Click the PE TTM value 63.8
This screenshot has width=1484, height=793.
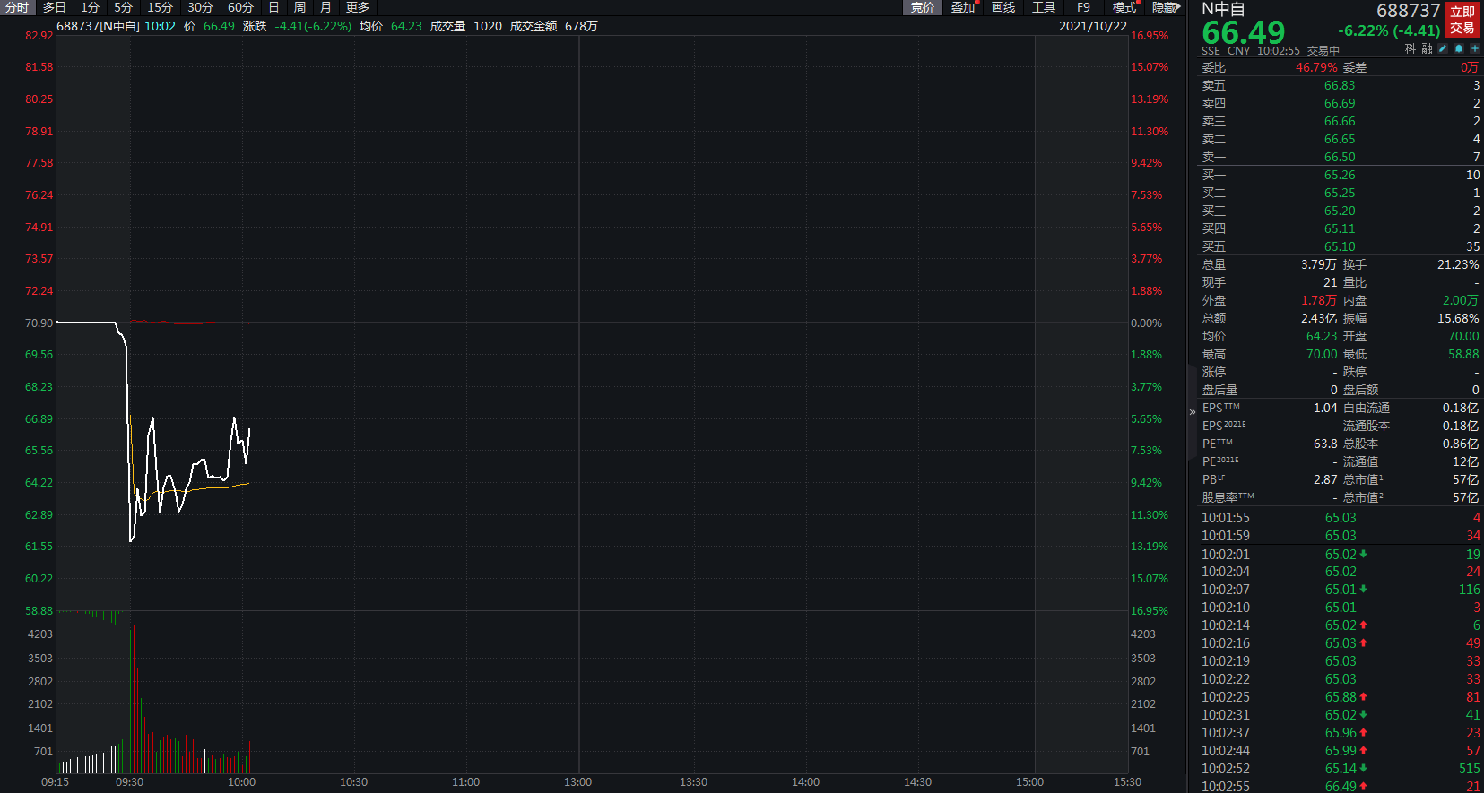point(1325,444)
